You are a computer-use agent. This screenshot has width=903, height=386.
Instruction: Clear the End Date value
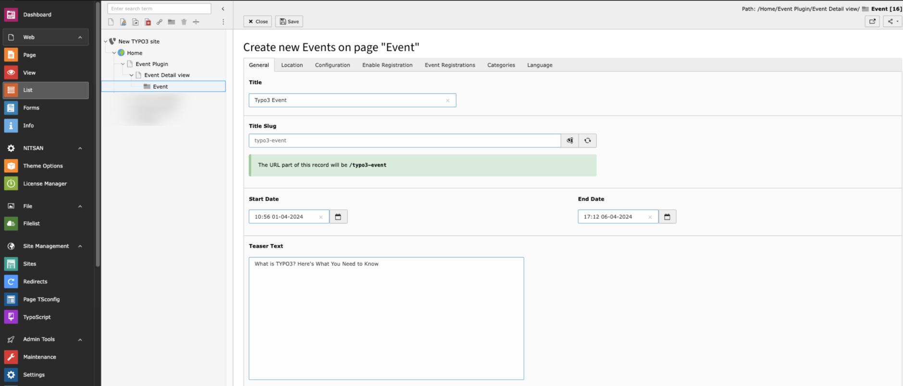coord(650,217)
